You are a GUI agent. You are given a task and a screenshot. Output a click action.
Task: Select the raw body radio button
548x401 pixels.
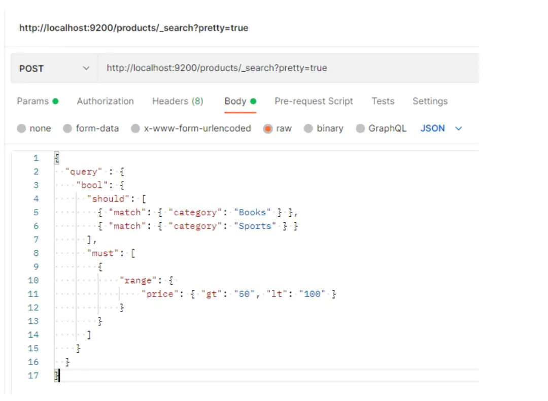(268, 129)
